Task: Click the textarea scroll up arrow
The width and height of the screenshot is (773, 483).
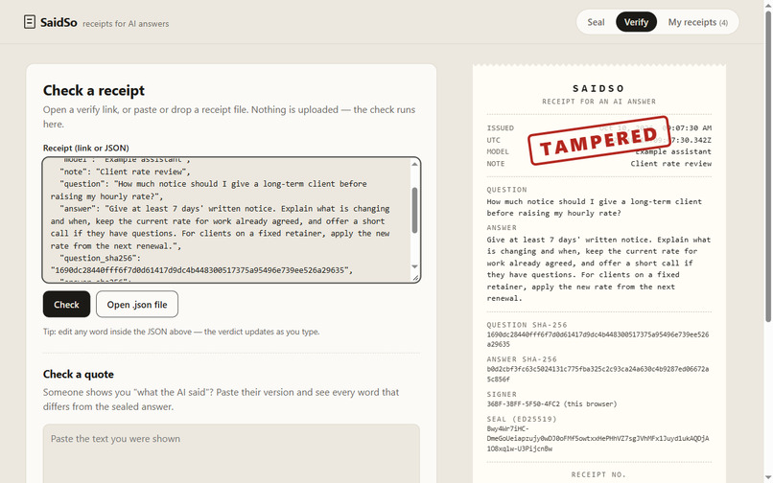Action: [414, 164]
